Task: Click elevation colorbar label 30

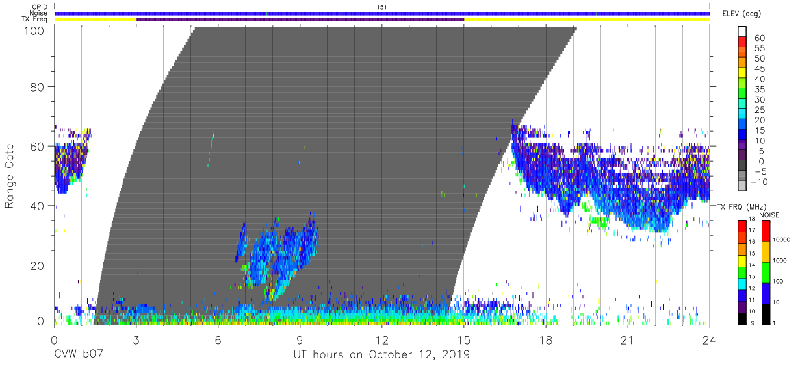Action: tap(760, 100)
